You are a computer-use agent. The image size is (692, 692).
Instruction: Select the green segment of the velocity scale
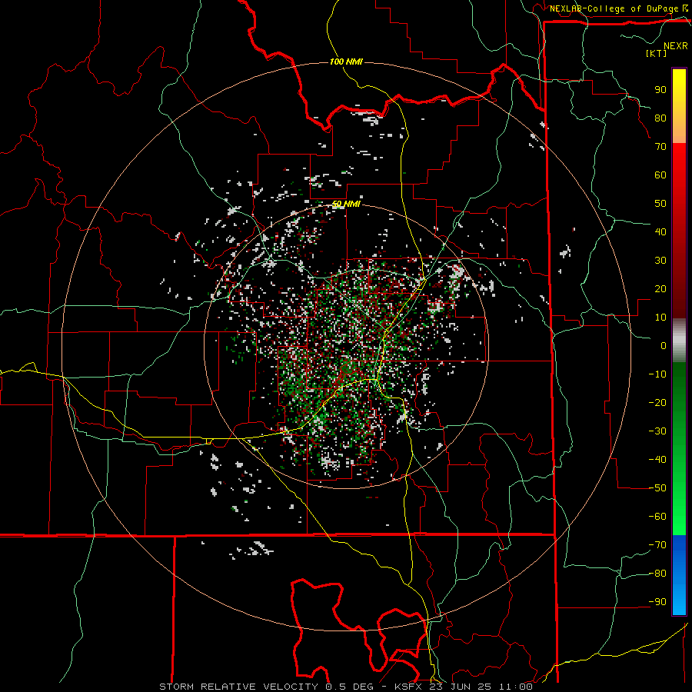point(679,449)
